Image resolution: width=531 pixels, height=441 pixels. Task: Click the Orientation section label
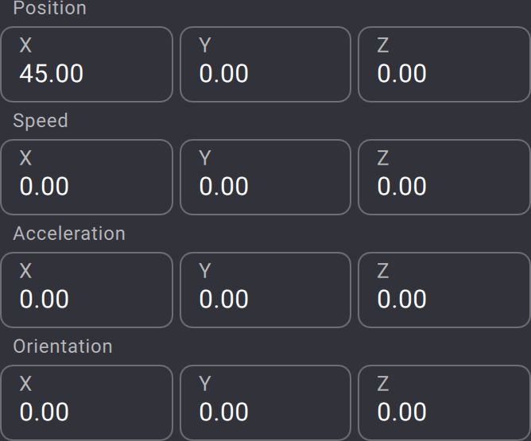click(x=63, y=346)
